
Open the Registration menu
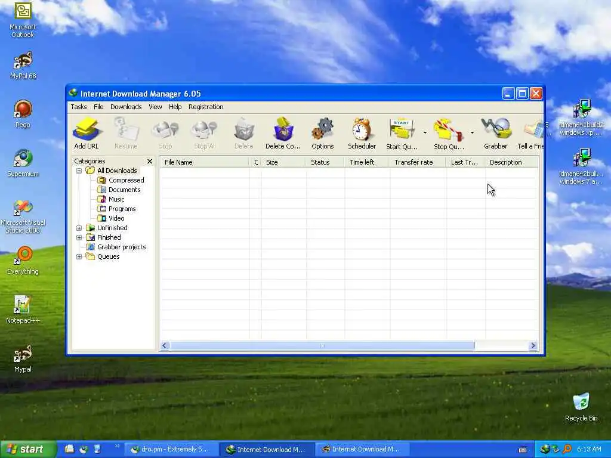click(206, 107)
